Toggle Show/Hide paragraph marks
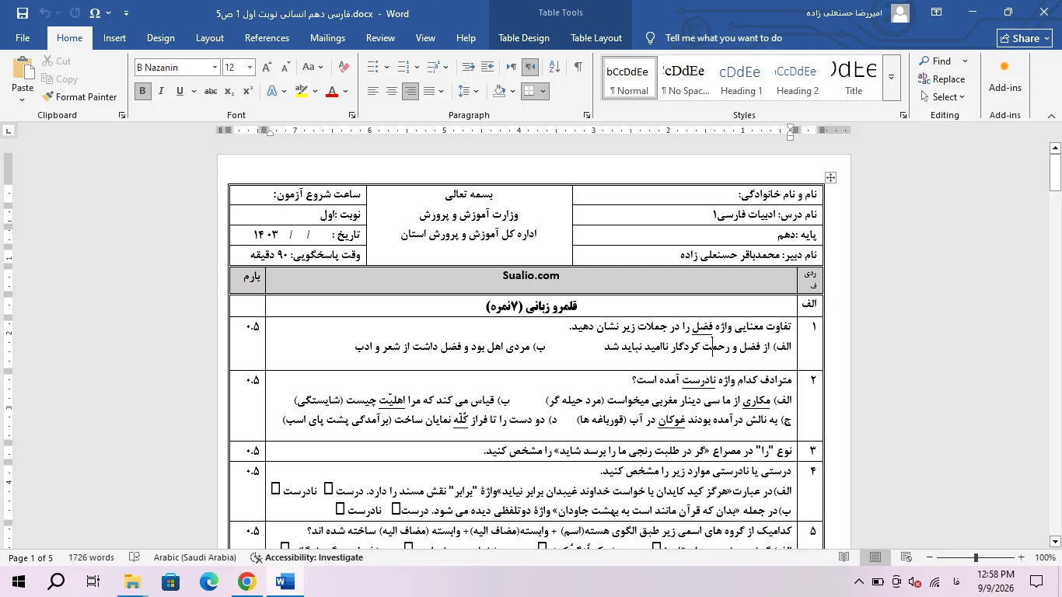Viewport: 1062px width, 597px height. 578,68
